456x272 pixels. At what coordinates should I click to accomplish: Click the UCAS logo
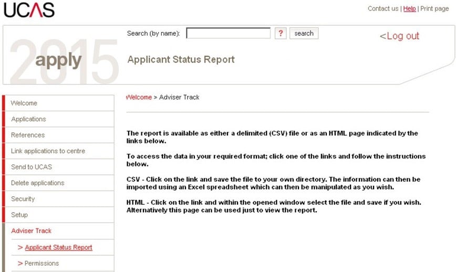pyautogui.click(x=29, y=10)
